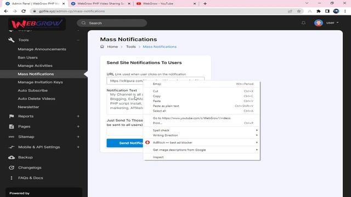The height and width of the screenshot is (197, 351).
Task: Open Chrome profile avatar
Action: (336, 11)
